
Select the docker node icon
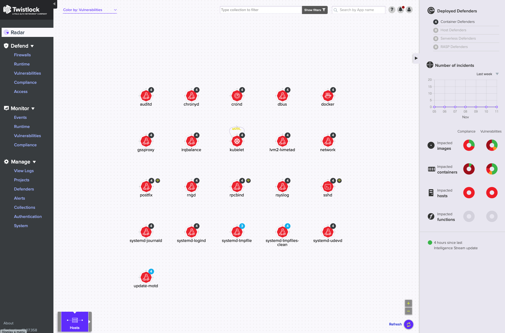coord(328,96)
